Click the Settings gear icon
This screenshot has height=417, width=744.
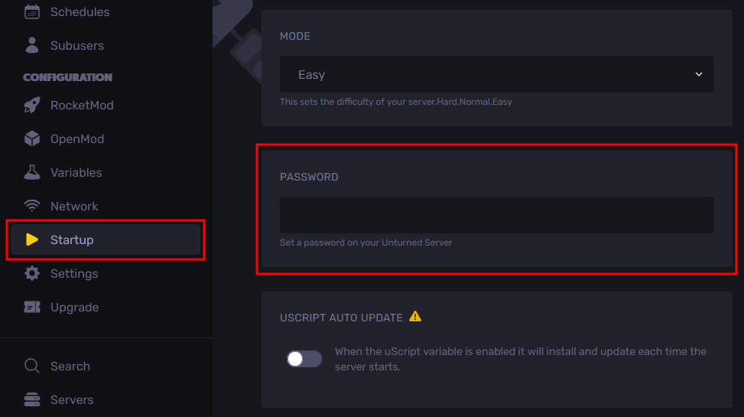pos(32,274)
